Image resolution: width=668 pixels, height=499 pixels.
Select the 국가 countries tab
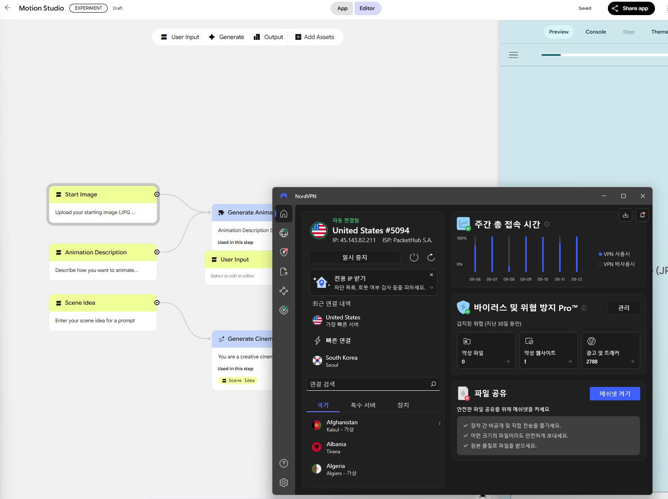(x=323, y=405)
